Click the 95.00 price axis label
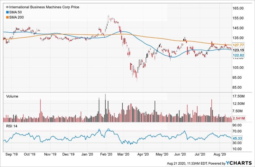Viewport: 255px width, 167px height. tap(237, 78)
